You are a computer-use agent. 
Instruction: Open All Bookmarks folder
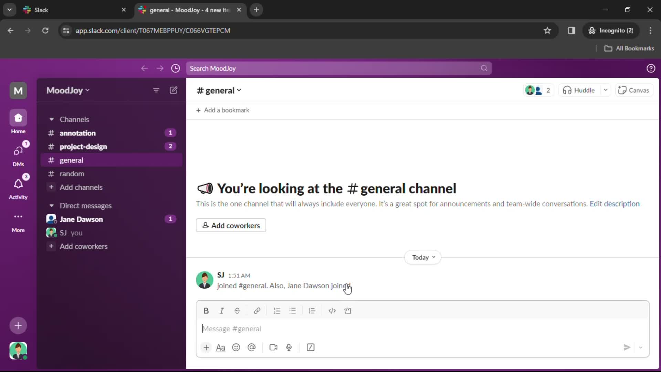pyautogui.click(x=629, y=48)
